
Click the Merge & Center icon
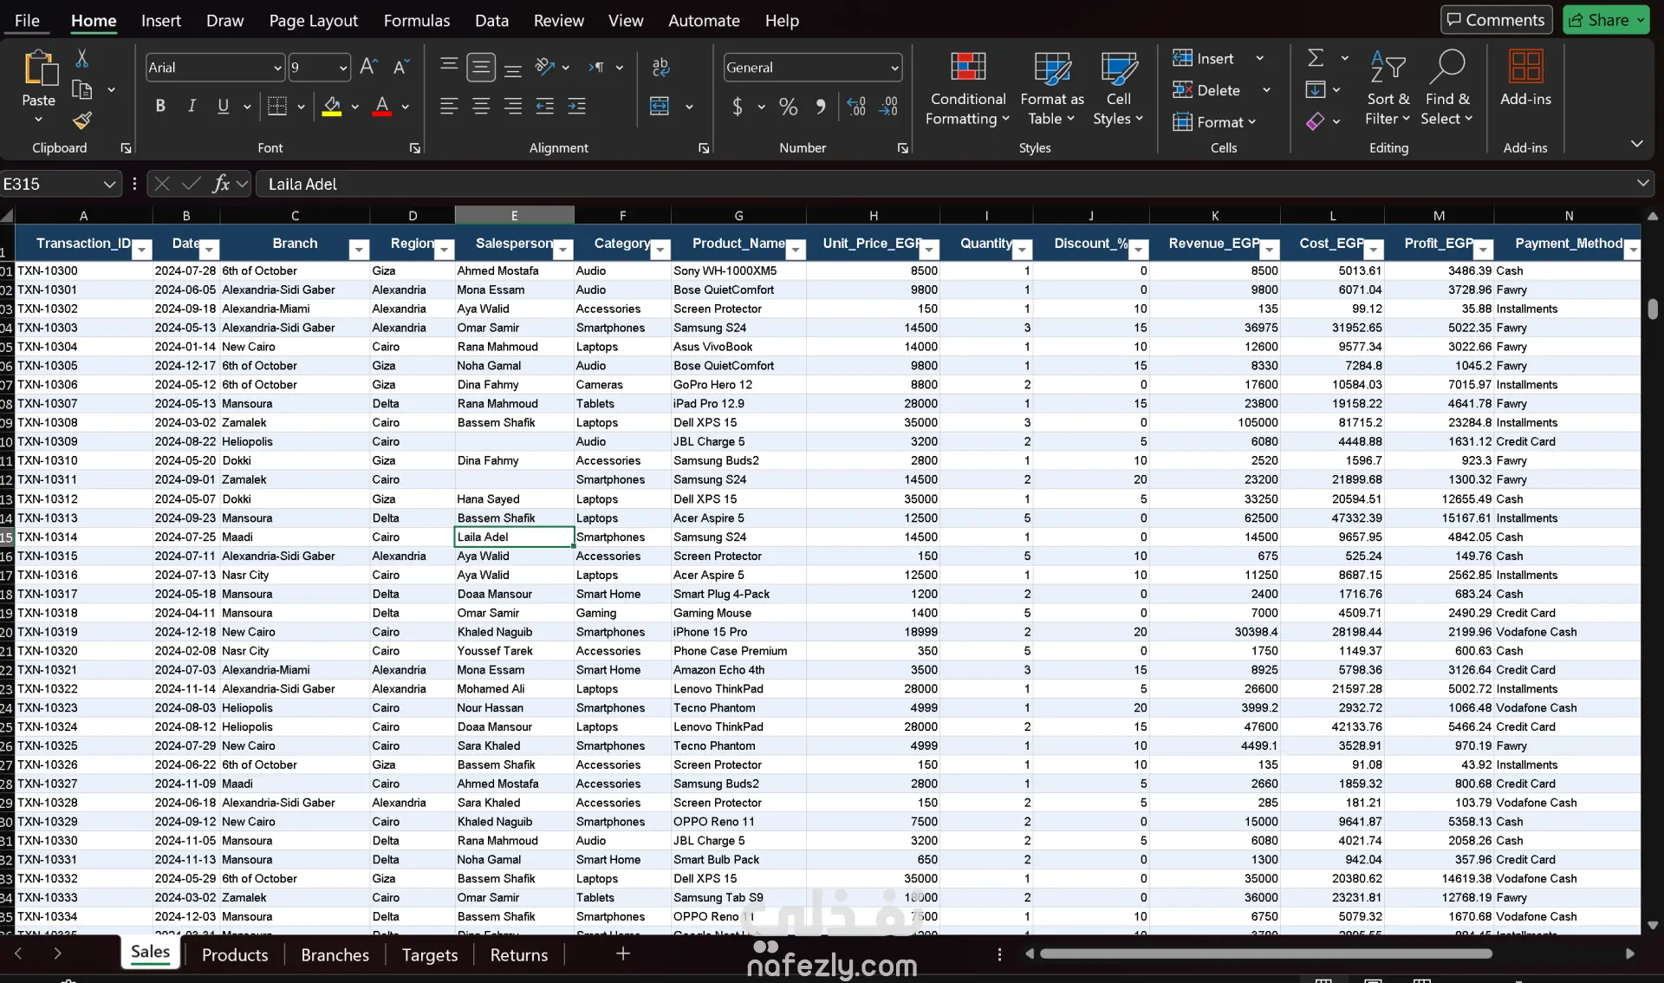click(x=660, y=106)
